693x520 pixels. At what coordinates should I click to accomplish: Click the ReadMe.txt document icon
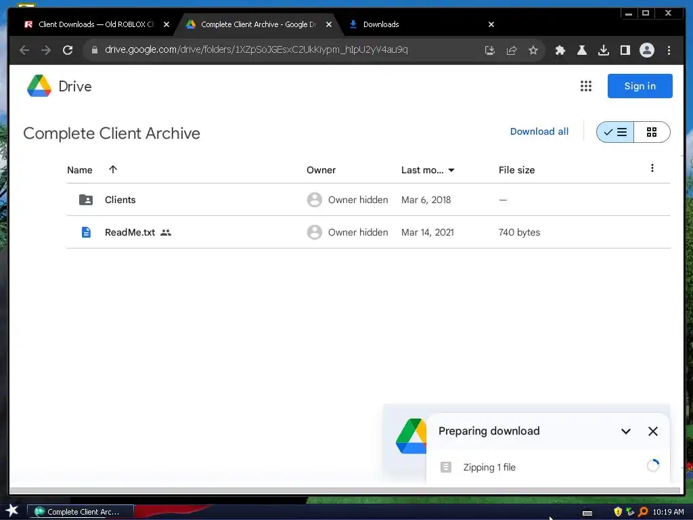tap(86, 232)
